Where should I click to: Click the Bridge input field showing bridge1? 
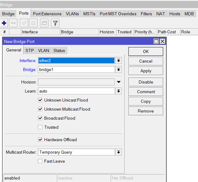[76, 70]
